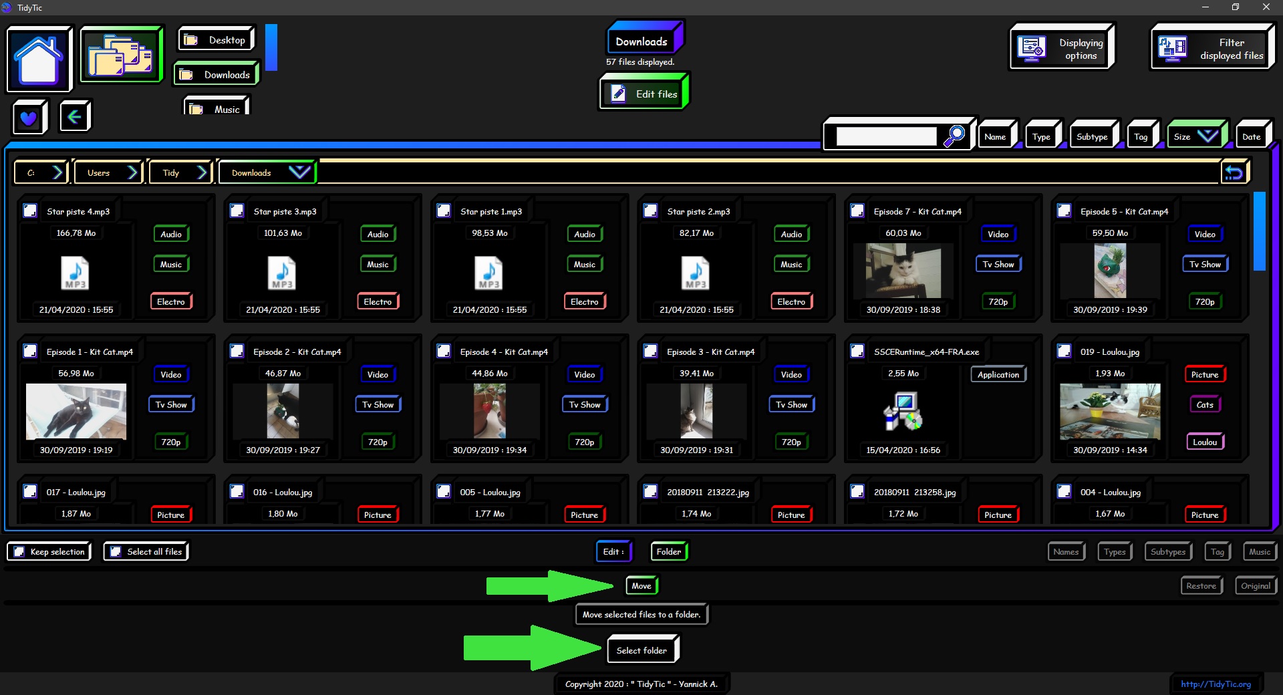Click the Home icon button

(x=39, y=59)
